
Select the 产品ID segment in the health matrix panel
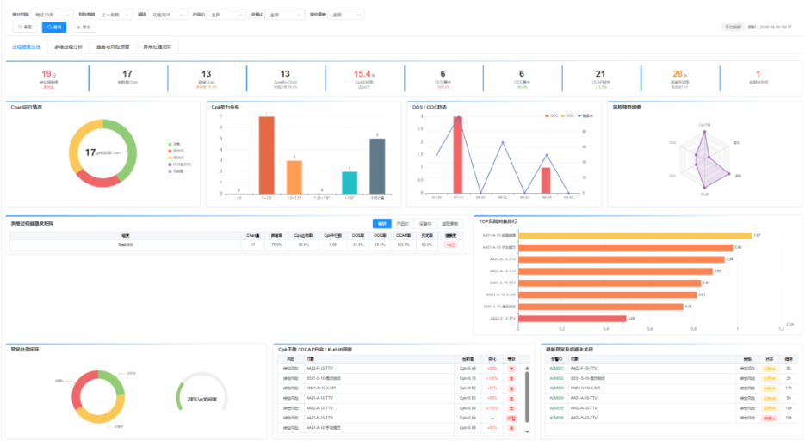click(403, 224)
